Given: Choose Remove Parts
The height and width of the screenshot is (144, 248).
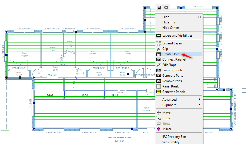Looking at the screenshot, I should tap(172, 81).
